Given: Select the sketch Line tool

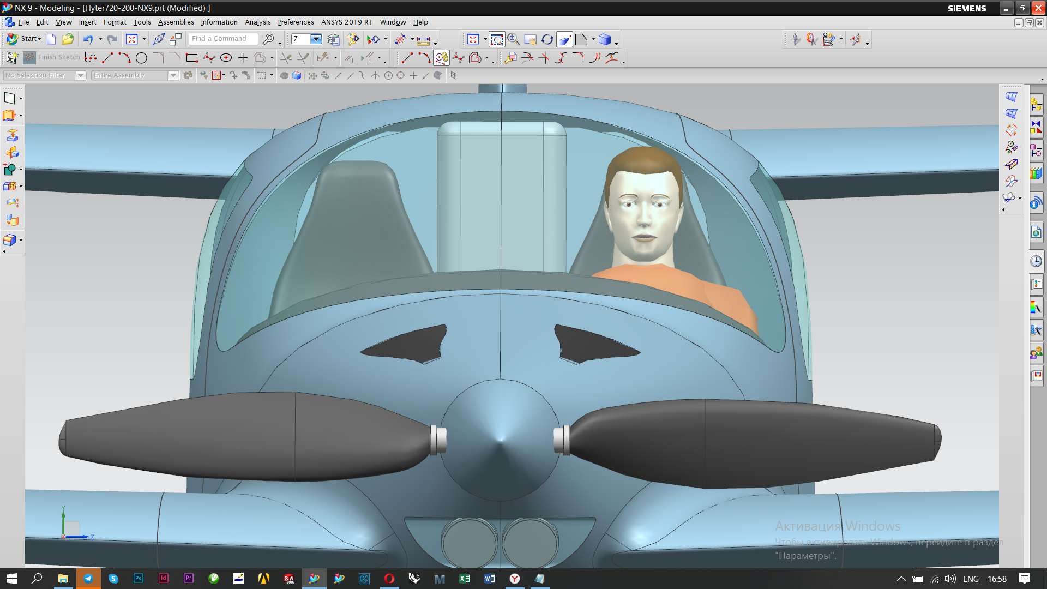Looking at the screenshot, I should coord(107,58).
